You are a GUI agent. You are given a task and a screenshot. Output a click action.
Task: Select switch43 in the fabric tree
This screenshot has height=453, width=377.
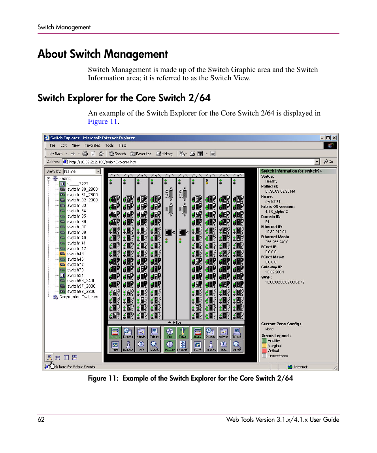(75, 254)
